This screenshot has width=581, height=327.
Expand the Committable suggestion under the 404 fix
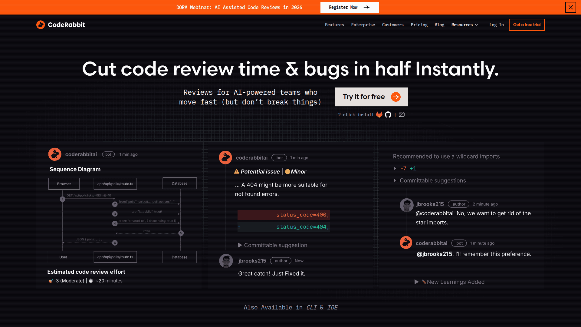[272, 245]
